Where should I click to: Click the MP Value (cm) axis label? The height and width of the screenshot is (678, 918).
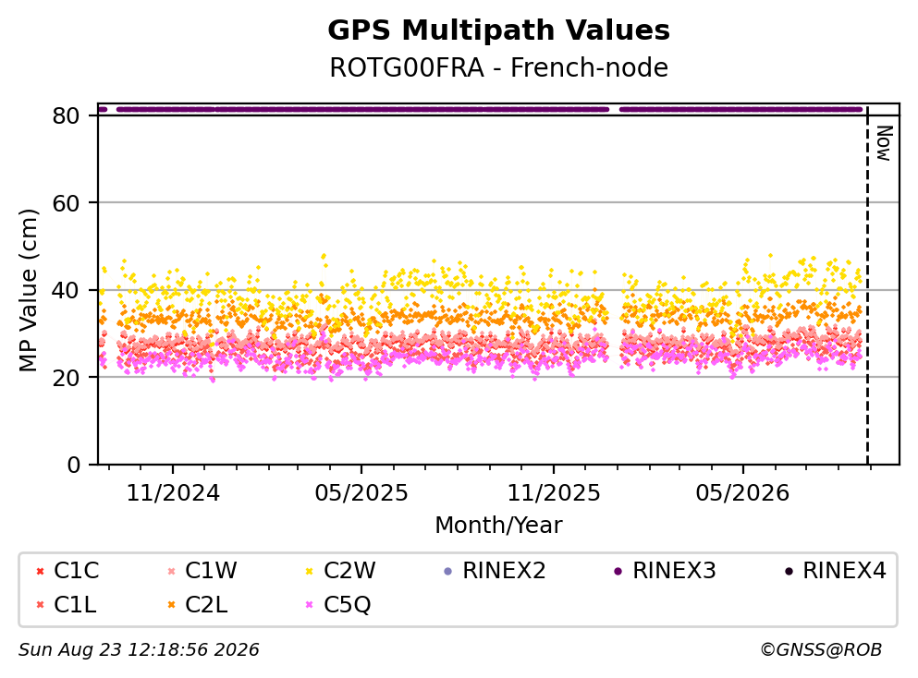pyautogui.click(x=28, y=290)
